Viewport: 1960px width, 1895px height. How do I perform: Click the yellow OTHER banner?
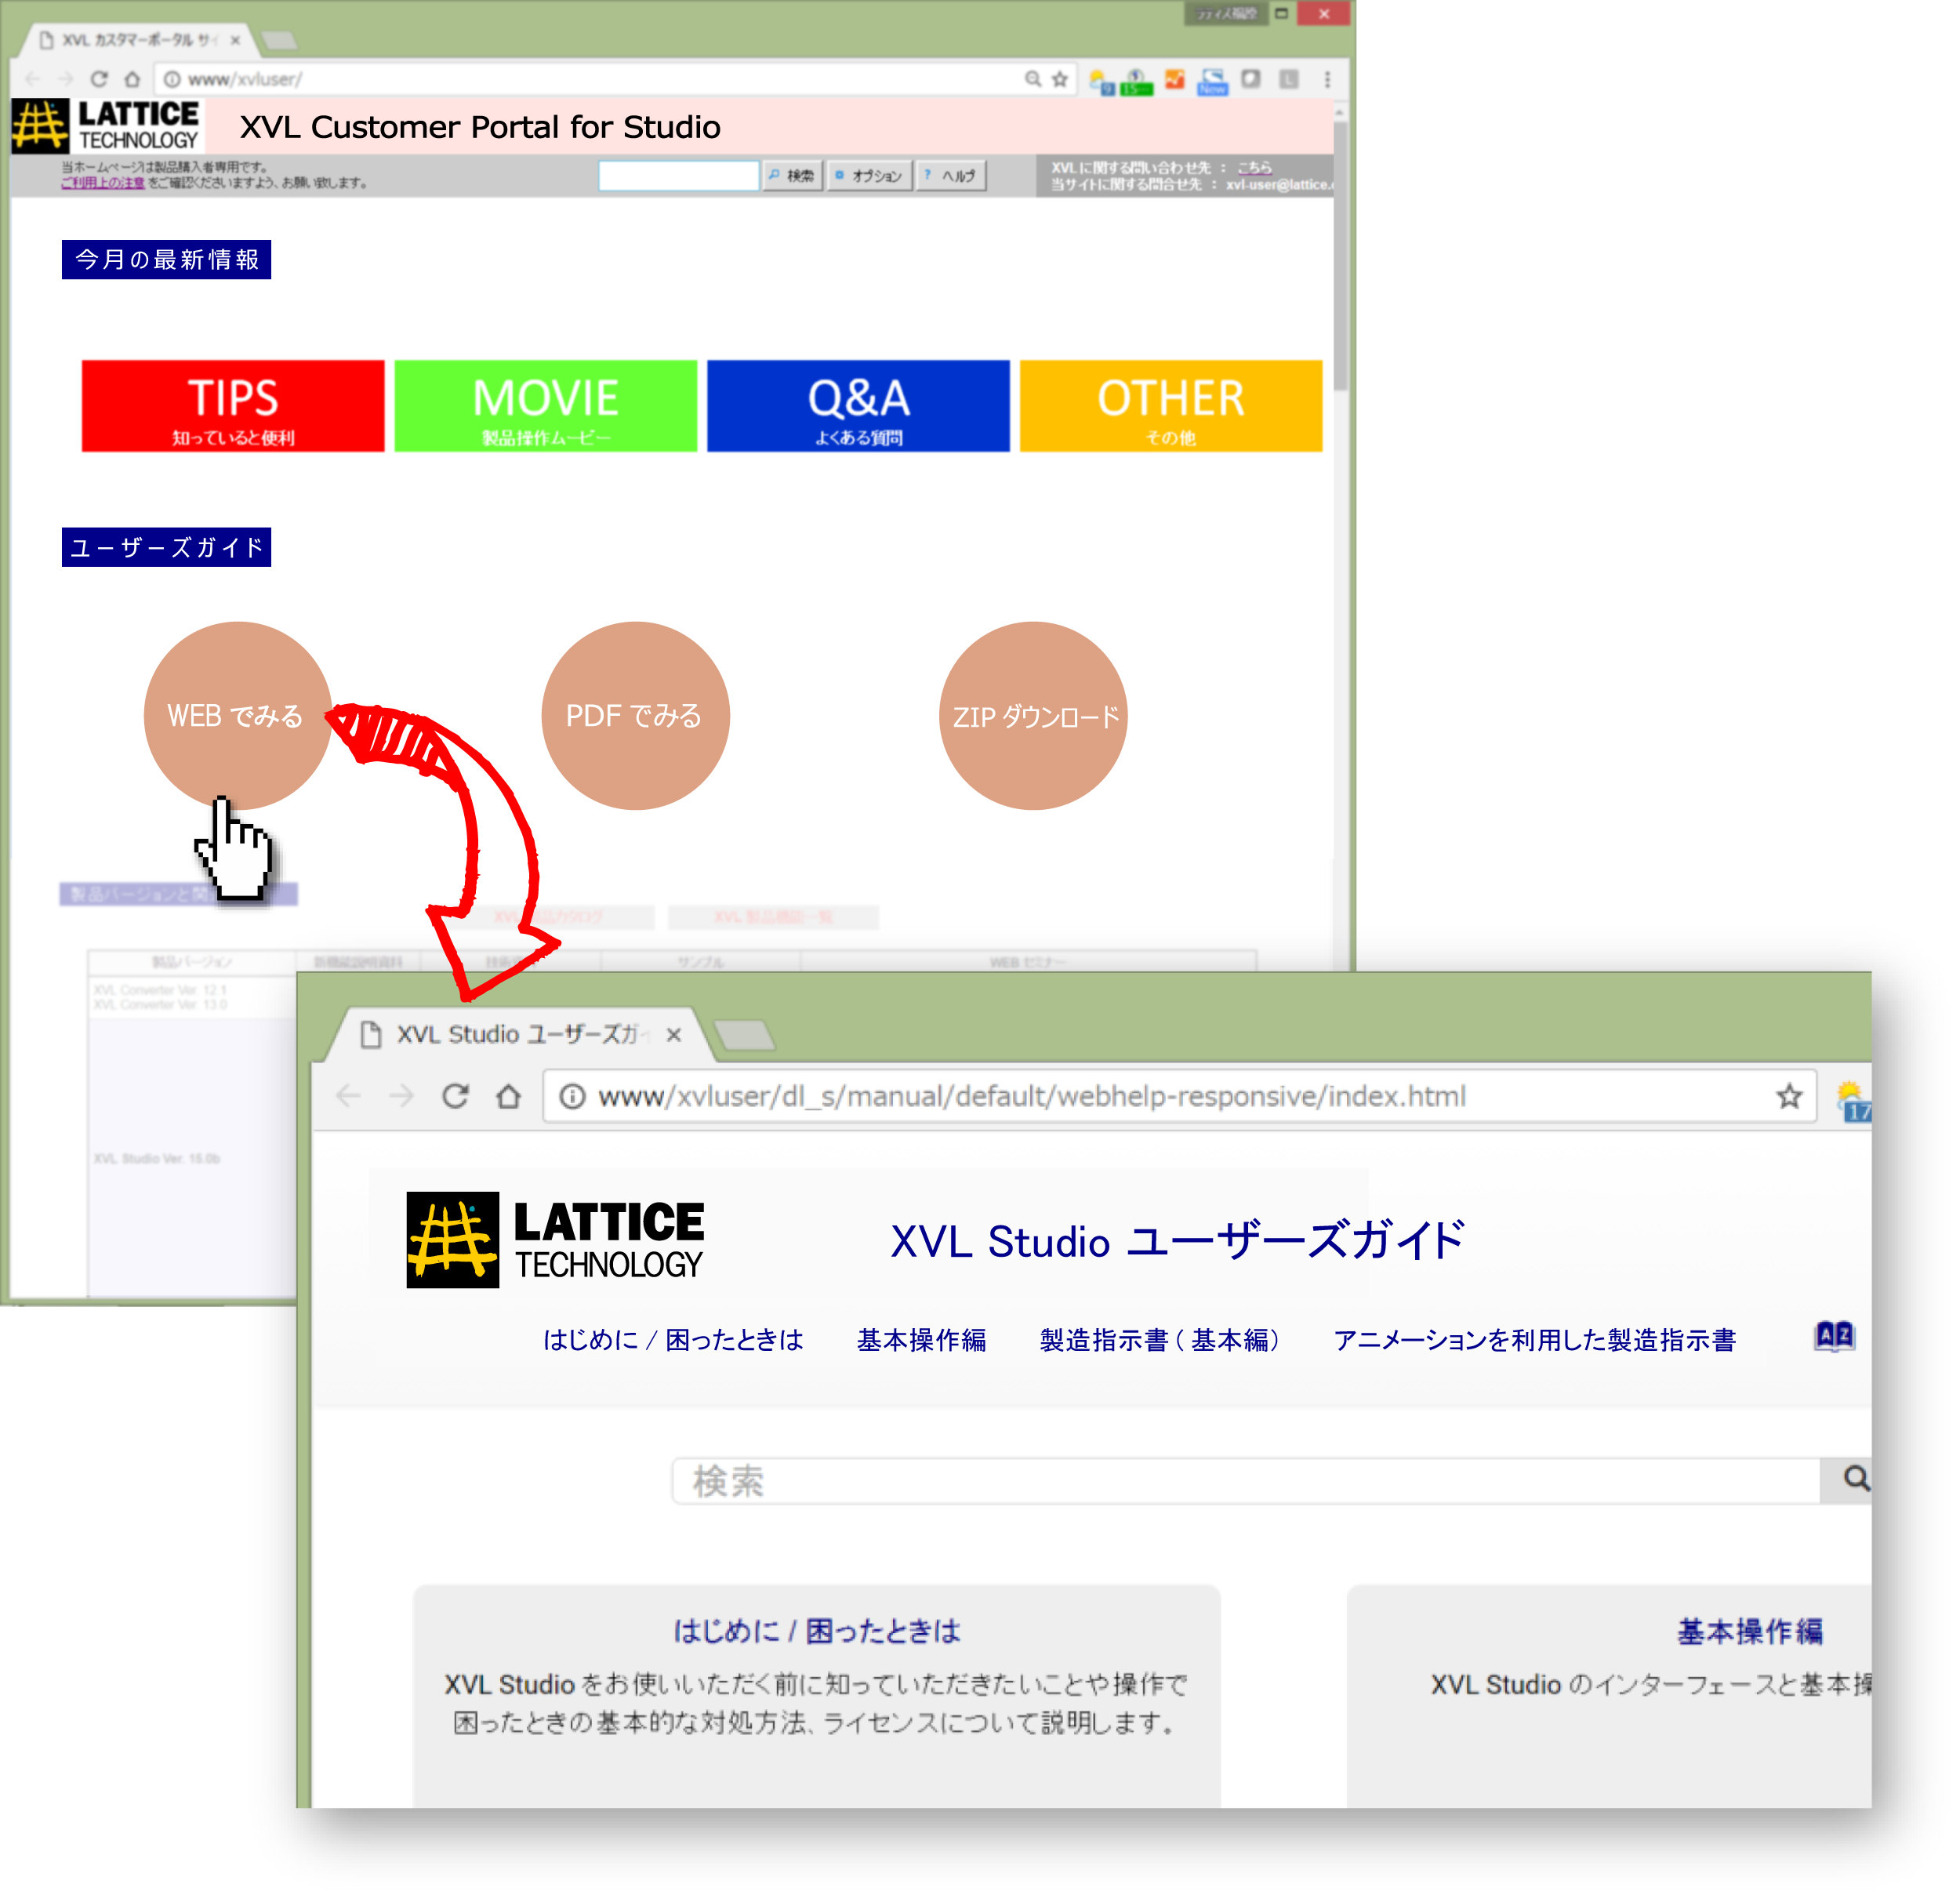point(1171,406)
